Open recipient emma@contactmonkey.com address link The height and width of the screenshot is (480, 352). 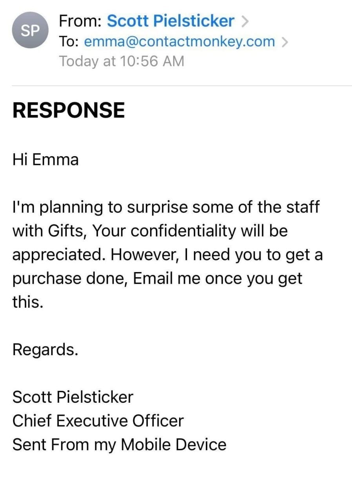coord(180,41)
